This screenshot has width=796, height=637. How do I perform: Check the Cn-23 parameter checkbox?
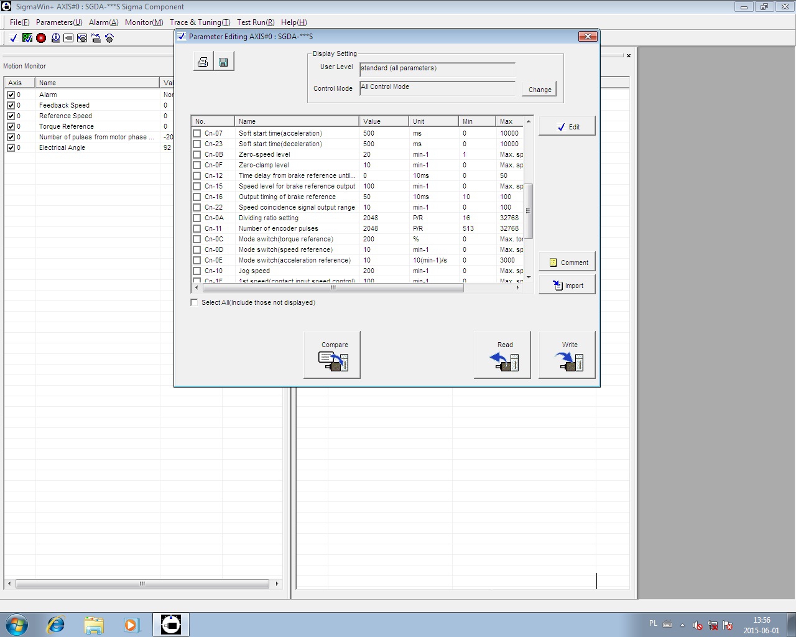(x=197, y=144)
